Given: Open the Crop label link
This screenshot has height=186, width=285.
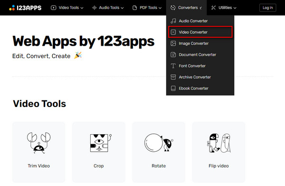Looking at the screenshot, I should click(99, 166).
